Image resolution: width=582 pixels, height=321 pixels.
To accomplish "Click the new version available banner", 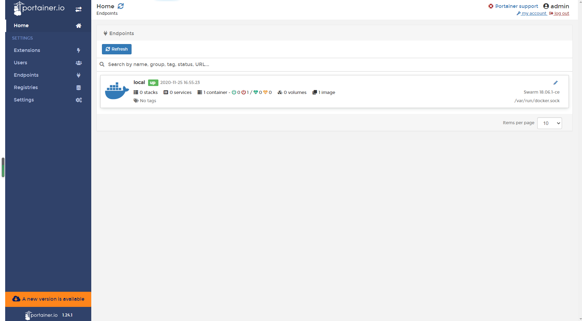I will (x=48, y=299).
